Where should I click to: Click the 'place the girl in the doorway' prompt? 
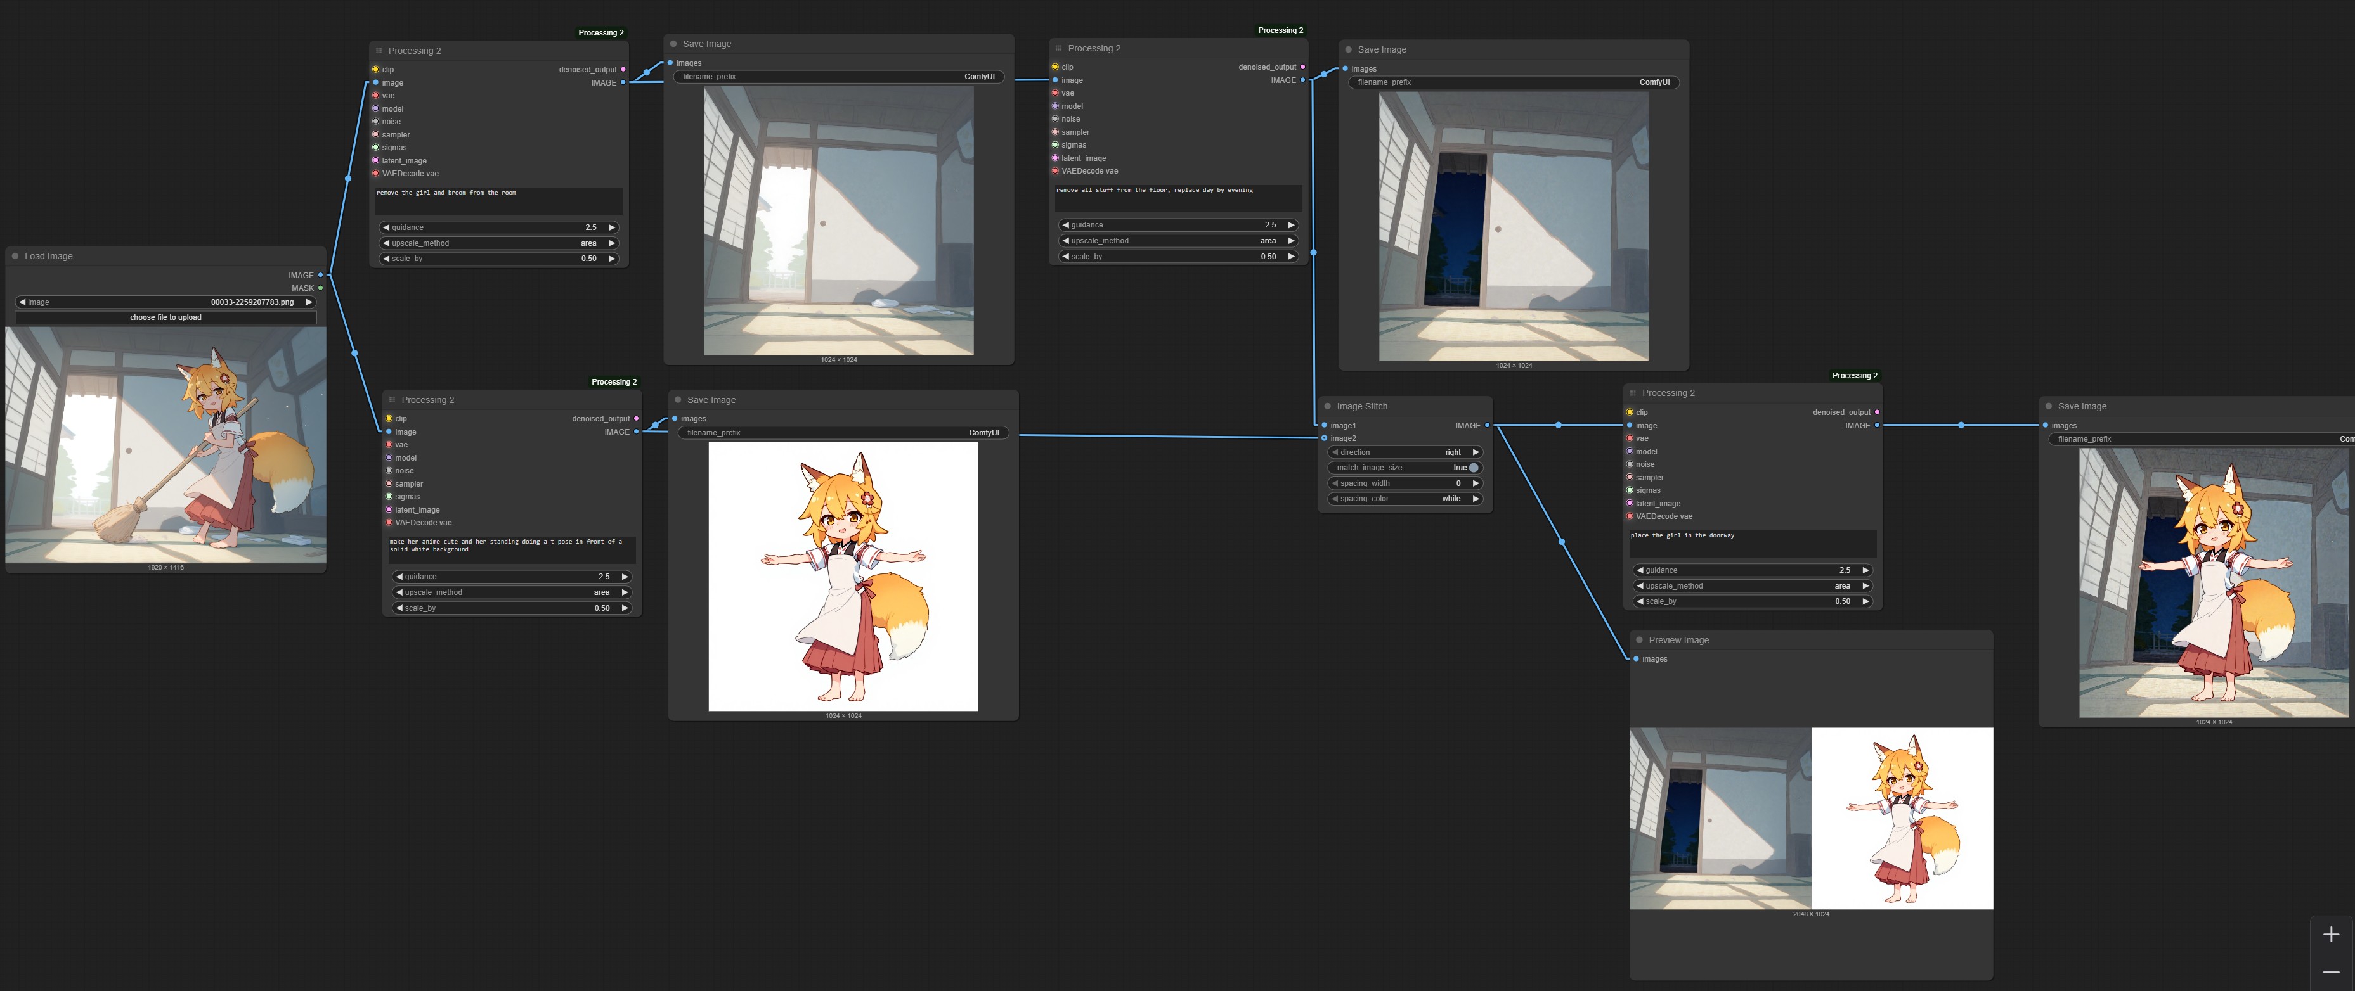pos(1751,542)
